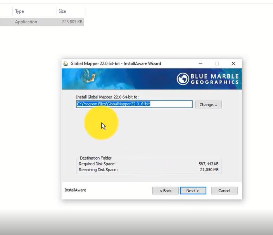Select the Application file row in Explorer

42,22
